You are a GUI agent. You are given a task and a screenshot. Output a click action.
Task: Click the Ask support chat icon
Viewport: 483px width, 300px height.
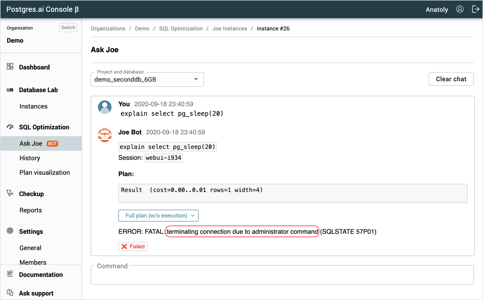pos(10,292)
